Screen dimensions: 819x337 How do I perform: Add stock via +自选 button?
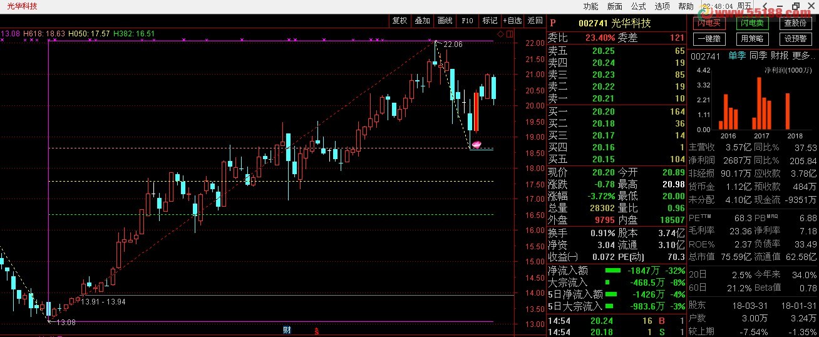pyautogui.click(x=512, y=21)
